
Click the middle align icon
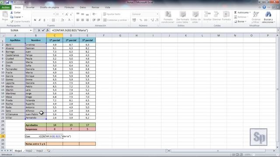83,14
